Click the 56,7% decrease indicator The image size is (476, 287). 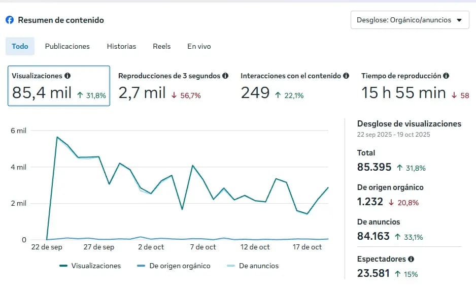(186, 95)
